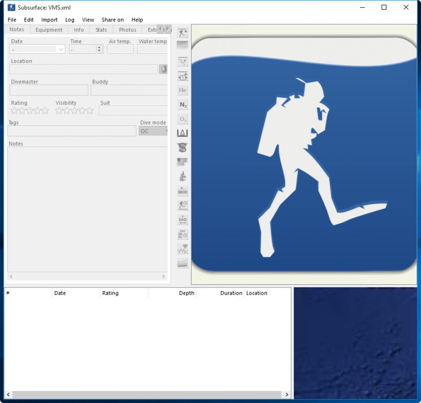This screenshot has height=403, width=421.
Task: Toggle the NDL/TTS diver clock icon
Action: [183, 206]
